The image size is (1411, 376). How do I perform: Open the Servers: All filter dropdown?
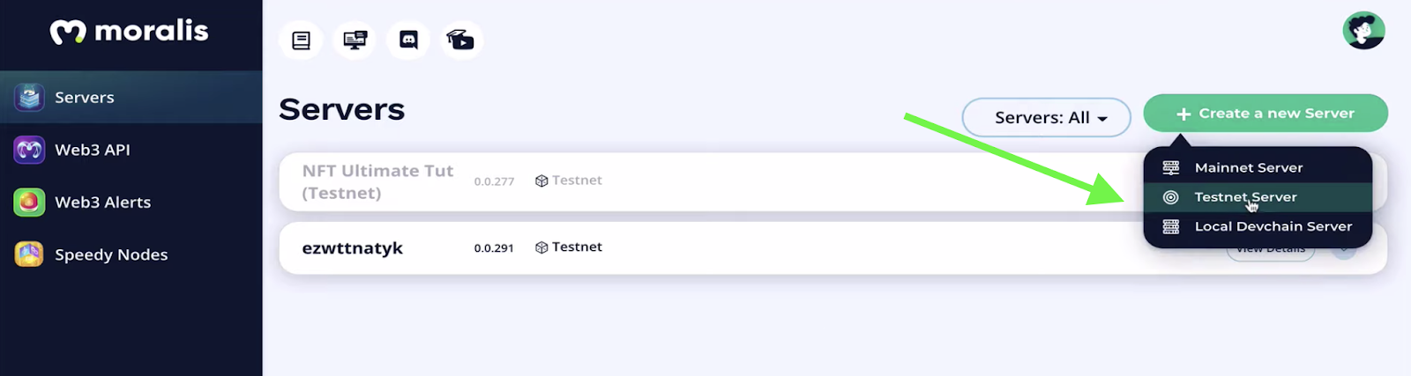1047,117
